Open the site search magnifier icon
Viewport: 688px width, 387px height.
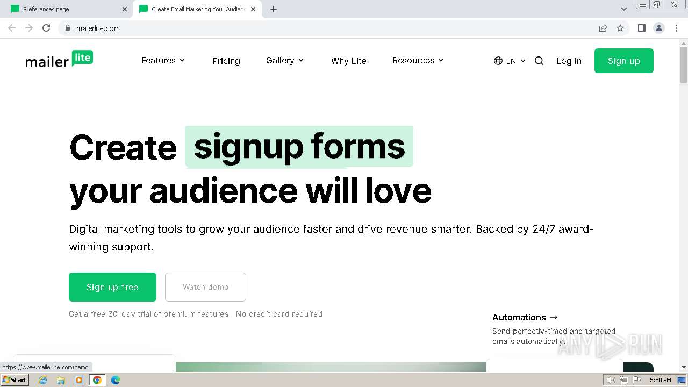(x=539, y=61)
